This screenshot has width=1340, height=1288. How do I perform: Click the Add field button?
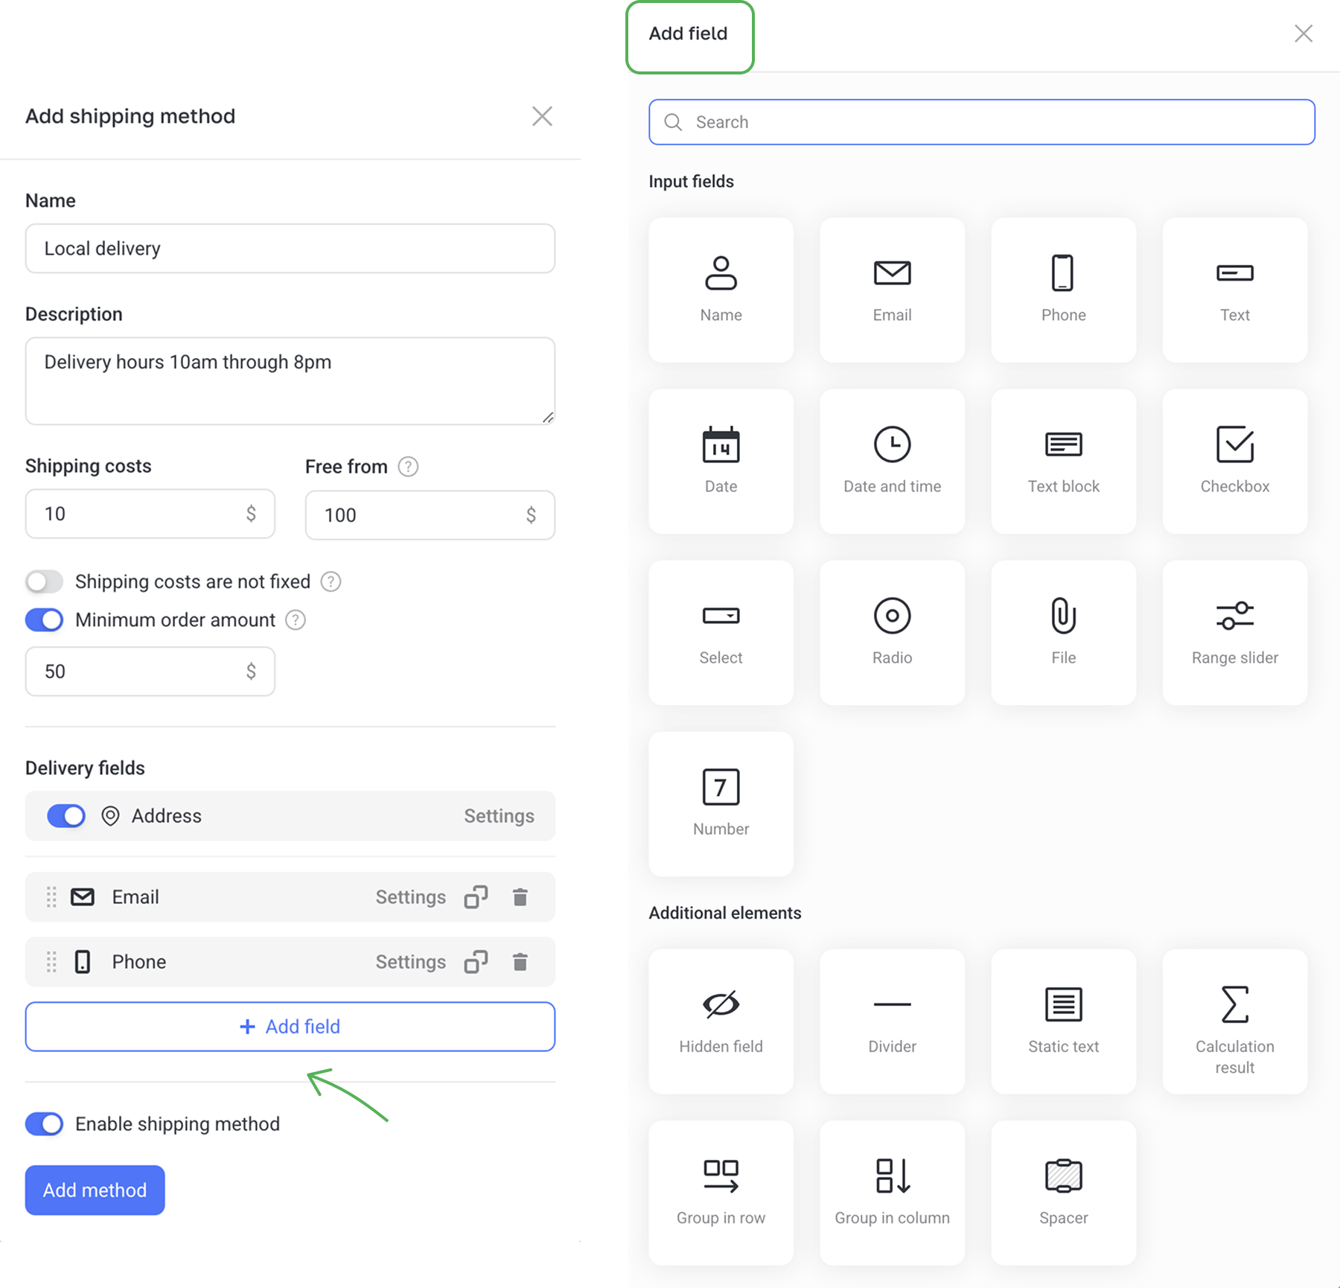click(x=290, y=1027)
